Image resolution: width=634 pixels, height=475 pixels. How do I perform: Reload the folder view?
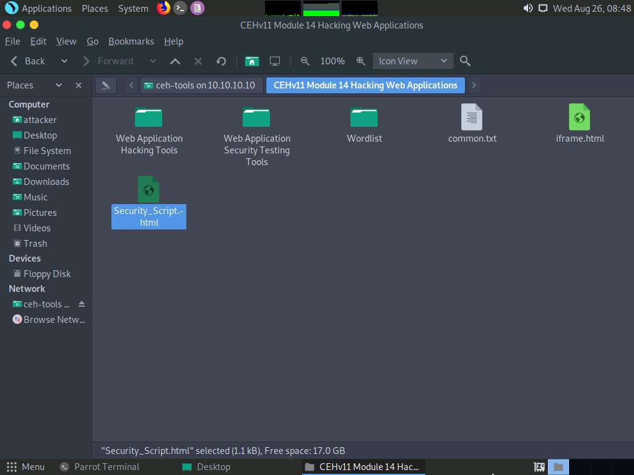221,61
